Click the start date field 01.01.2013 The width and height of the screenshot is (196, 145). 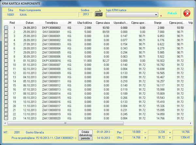click(x=103, y=132)
